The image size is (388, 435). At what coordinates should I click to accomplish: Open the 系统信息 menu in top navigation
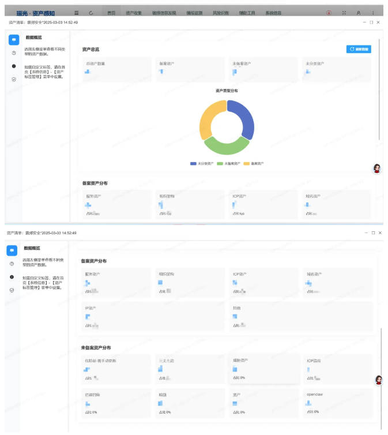(x=273, y=12)
